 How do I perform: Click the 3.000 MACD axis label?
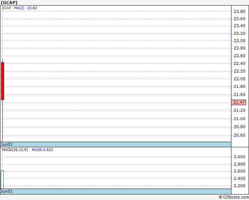[x=239, y=157]
